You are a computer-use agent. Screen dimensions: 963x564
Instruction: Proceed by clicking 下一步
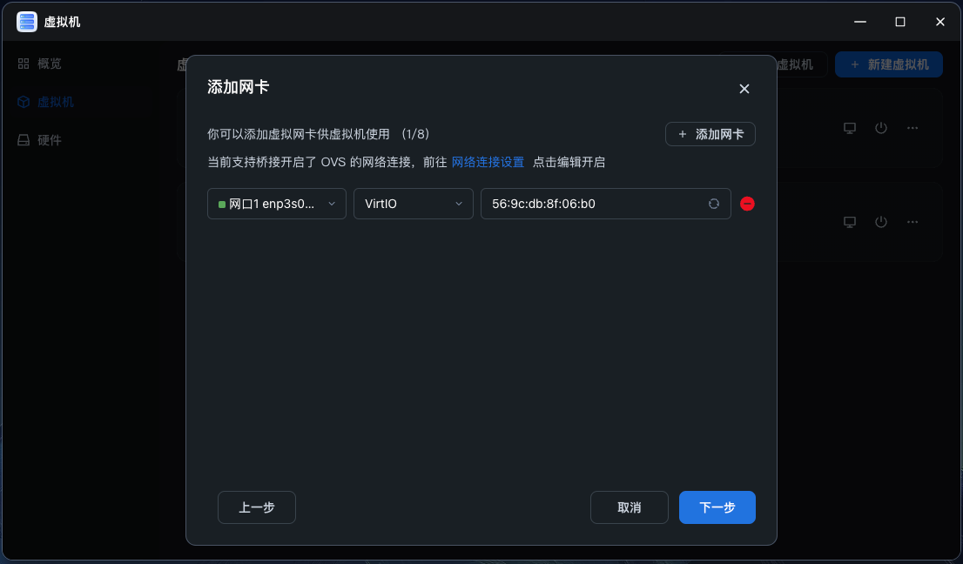click(717, 507)
